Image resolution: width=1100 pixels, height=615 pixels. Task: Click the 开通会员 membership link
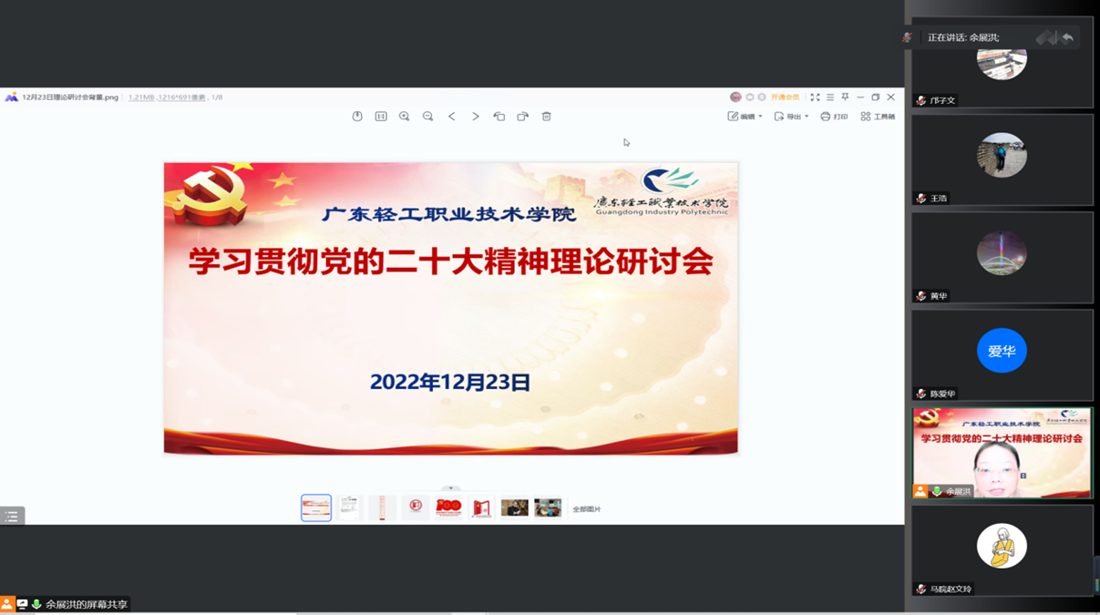(x=785, y=97)
